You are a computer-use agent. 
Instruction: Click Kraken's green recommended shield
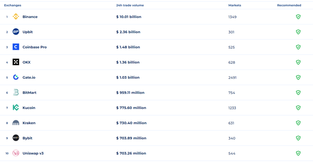pos(298,123)
